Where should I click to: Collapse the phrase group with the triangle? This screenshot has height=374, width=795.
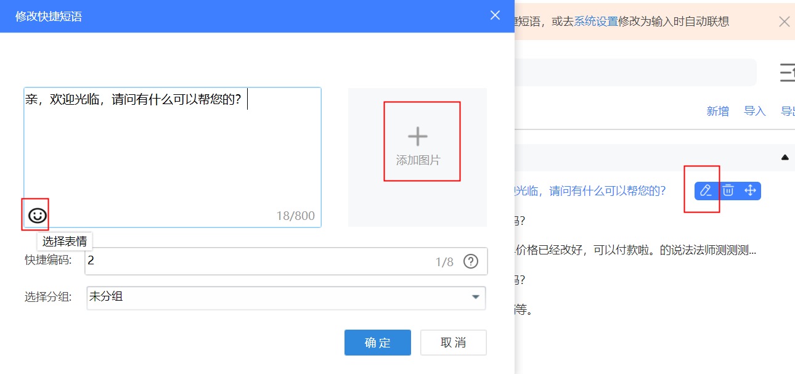pos(784,157)
